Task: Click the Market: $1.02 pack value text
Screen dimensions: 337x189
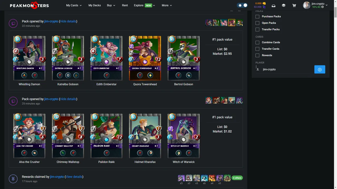Action: click(x=222, y=131)
